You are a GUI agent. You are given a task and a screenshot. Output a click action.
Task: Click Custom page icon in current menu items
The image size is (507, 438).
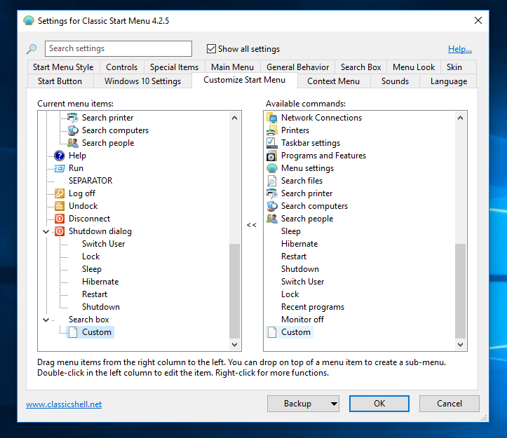coord(73,332)
